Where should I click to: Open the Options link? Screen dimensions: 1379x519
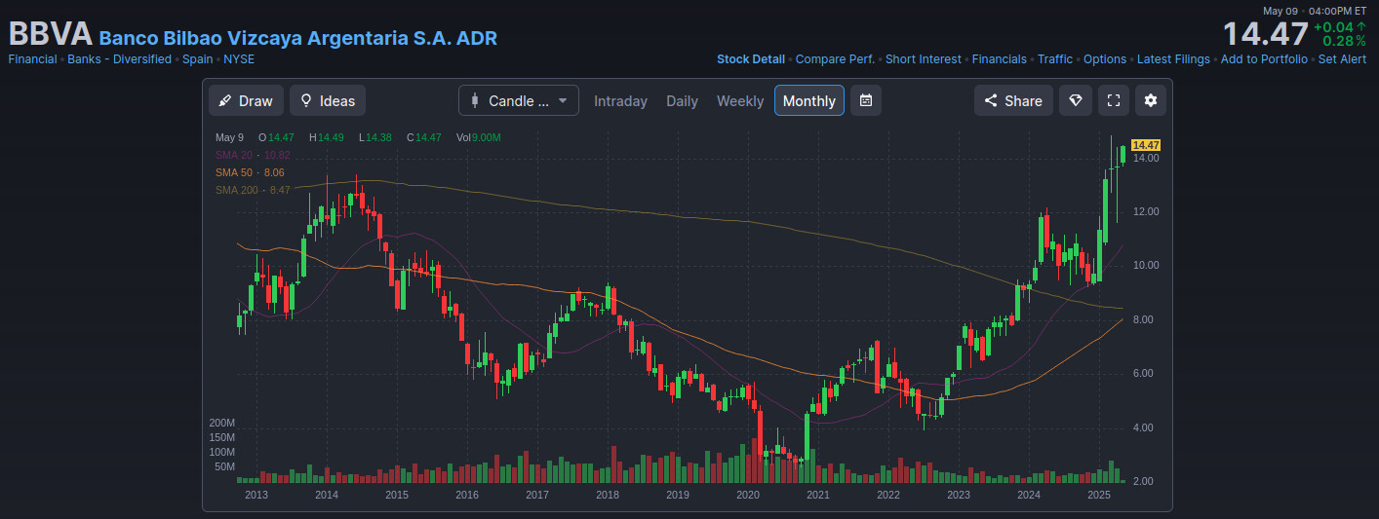click(1105, 59)
